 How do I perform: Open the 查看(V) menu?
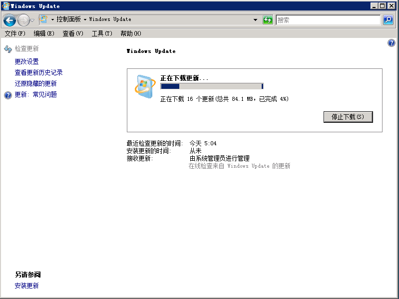pyautogui.click(x=73, y=33)
